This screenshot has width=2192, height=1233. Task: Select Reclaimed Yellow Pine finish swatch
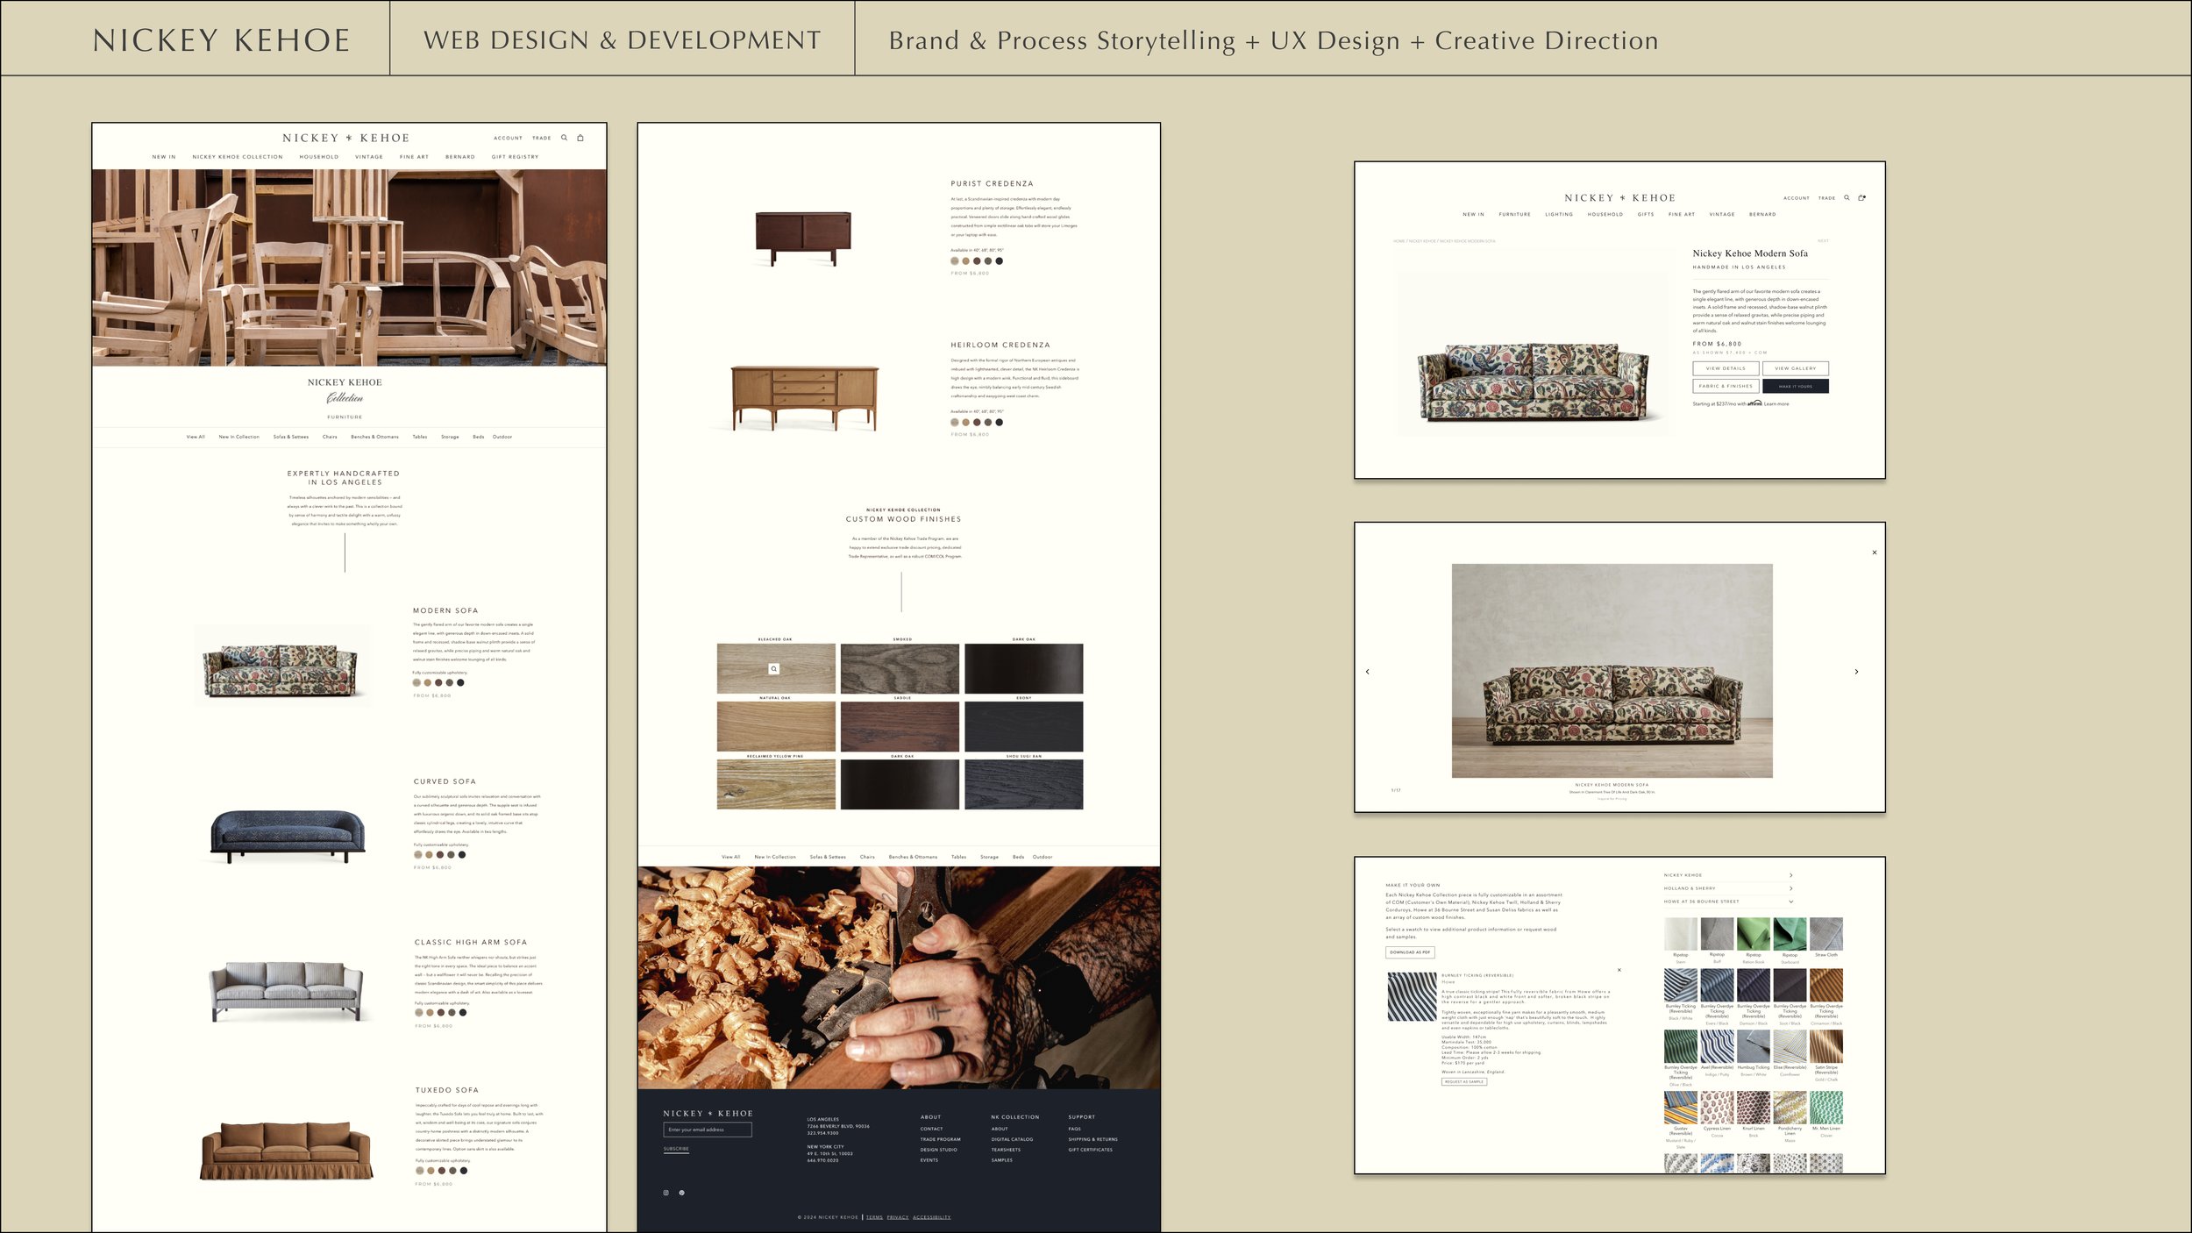(776, 784)
